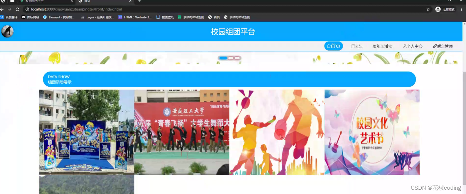Click the browser forward arrow
Image resolution: width=466 pixels, height=194 pixels.
tap(10, 9)
